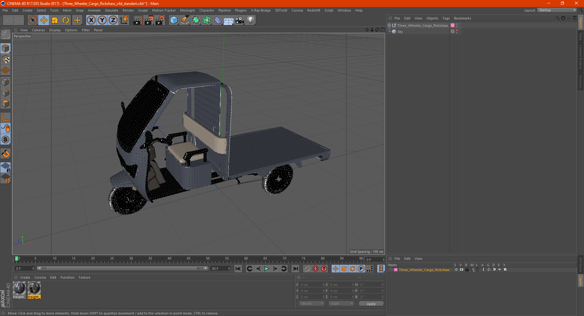The height and width of the screenshot is (316, 584).
Task: Click Record Active Objects key button
Action: [307, 269]
